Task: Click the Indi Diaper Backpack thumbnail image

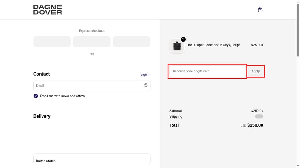Action: 177,46
